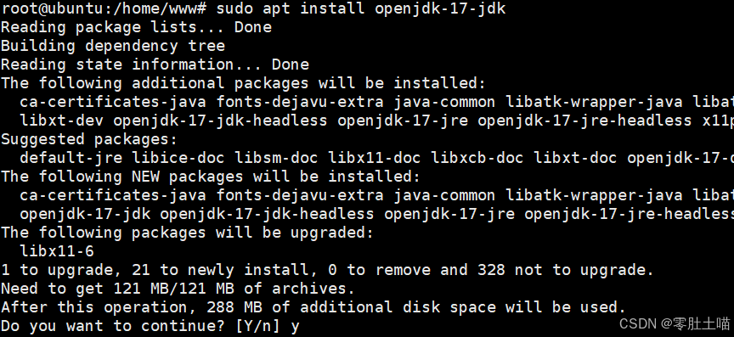Click the command 'sudo apt install openjdk-17-jdk'
Image resolution: width=734 pixels, height=337 pixels.
pos(361,8)
